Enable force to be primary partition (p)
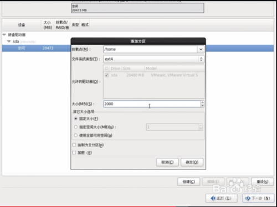This screenshot has width=277, height=207. point(74,145)
